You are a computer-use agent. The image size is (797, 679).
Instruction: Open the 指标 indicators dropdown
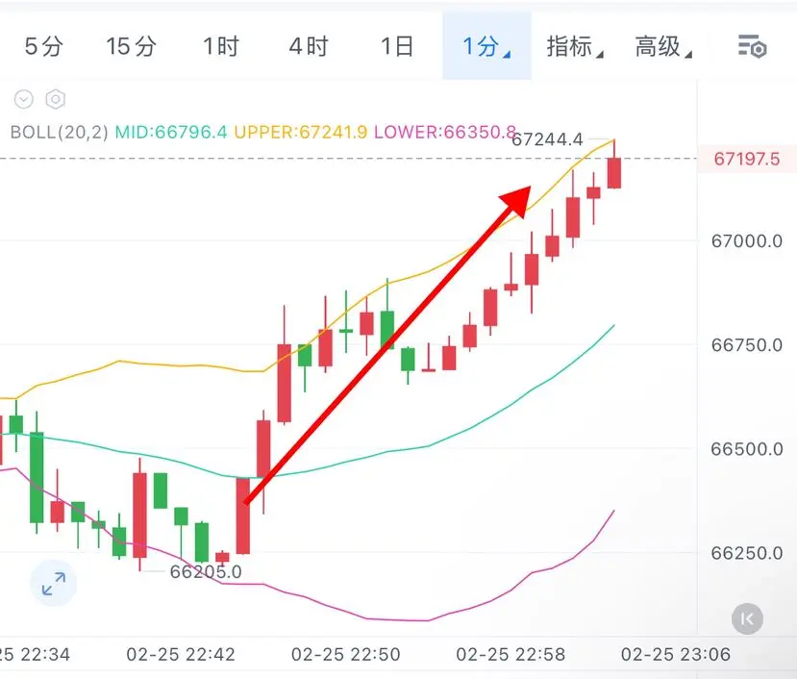point(575,47)
